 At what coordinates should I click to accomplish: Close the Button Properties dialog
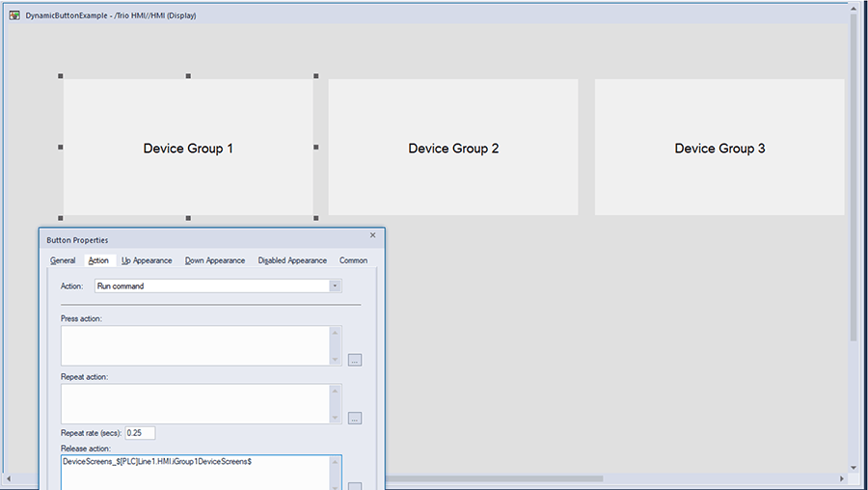point(372,235)
